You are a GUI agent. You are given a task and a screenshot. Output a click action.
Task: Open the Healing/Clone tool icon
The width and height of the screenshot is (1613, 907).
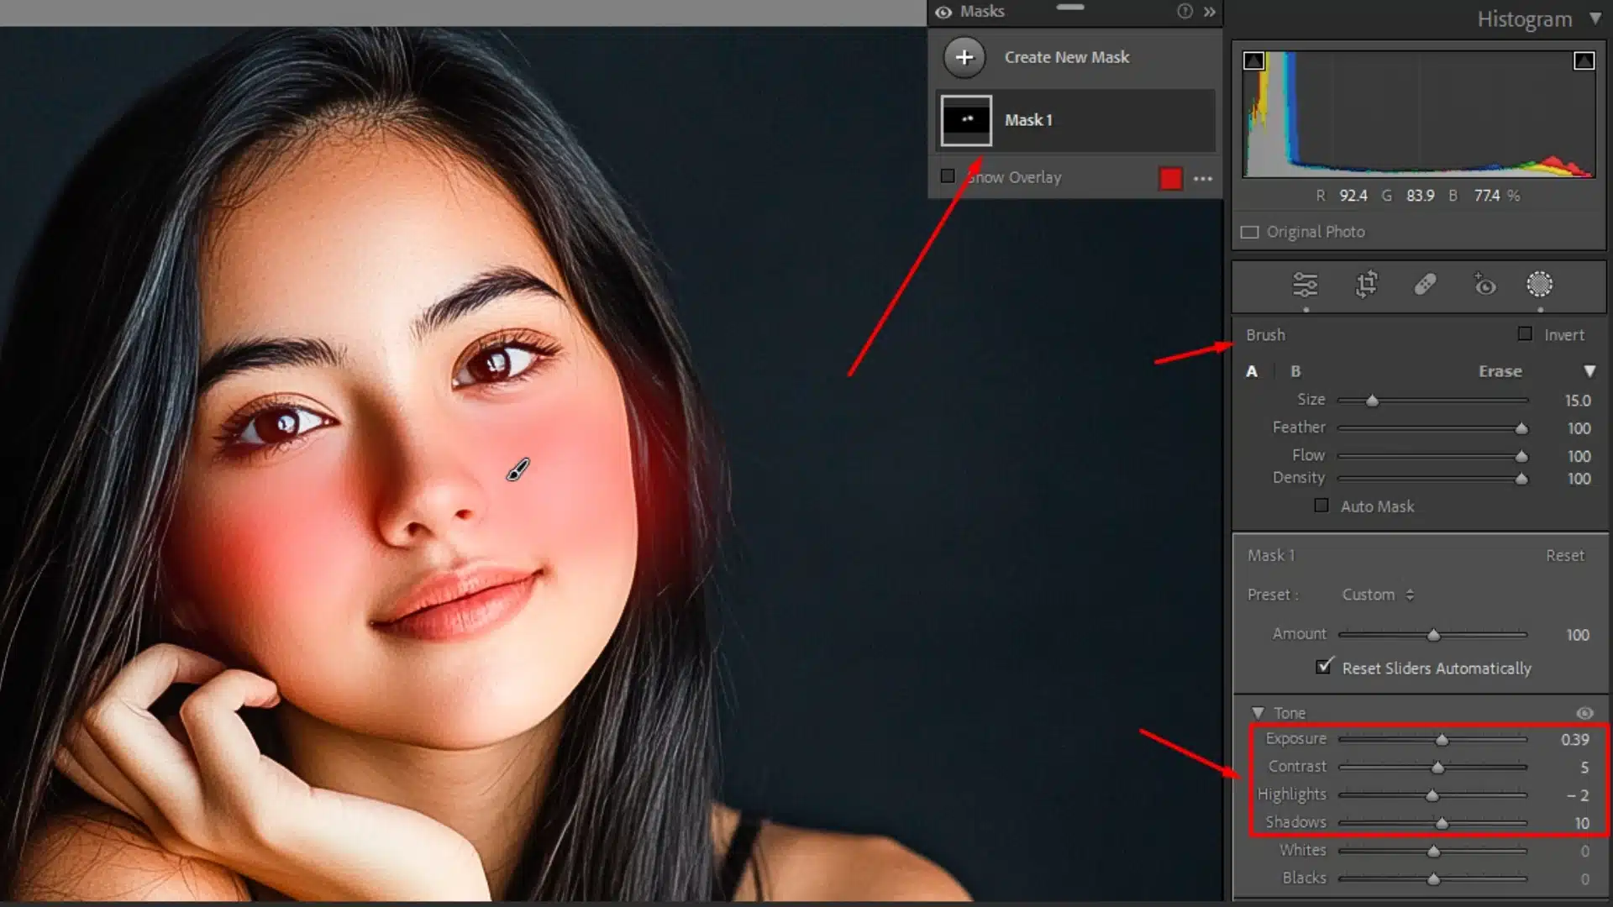click(1426, 286)
